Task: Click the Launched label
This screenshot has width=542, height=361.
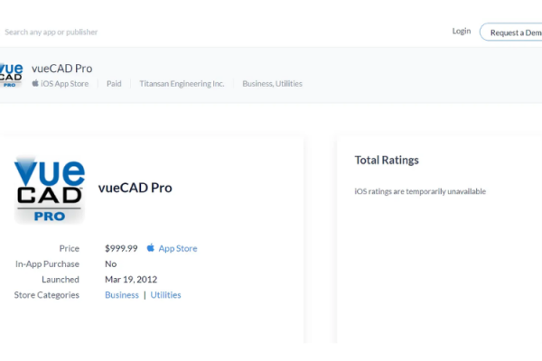Action: 61,280
